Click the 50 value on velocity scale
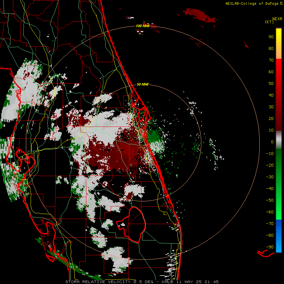Viewport: 284px width, 284px height. pos(271,84)
